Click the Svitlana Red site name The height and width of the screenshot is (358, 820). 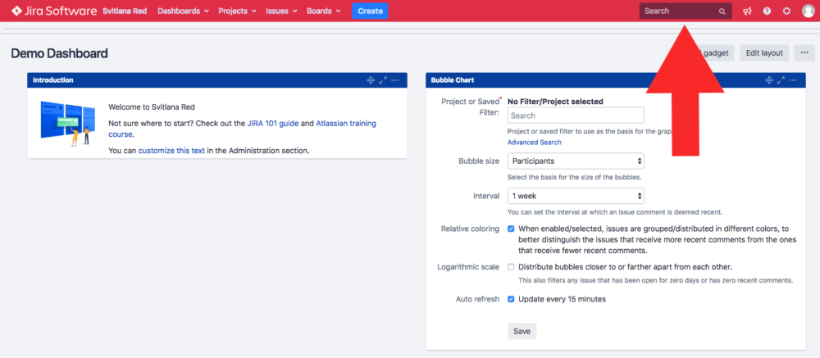pyautogui.click(x=125, y=11)
